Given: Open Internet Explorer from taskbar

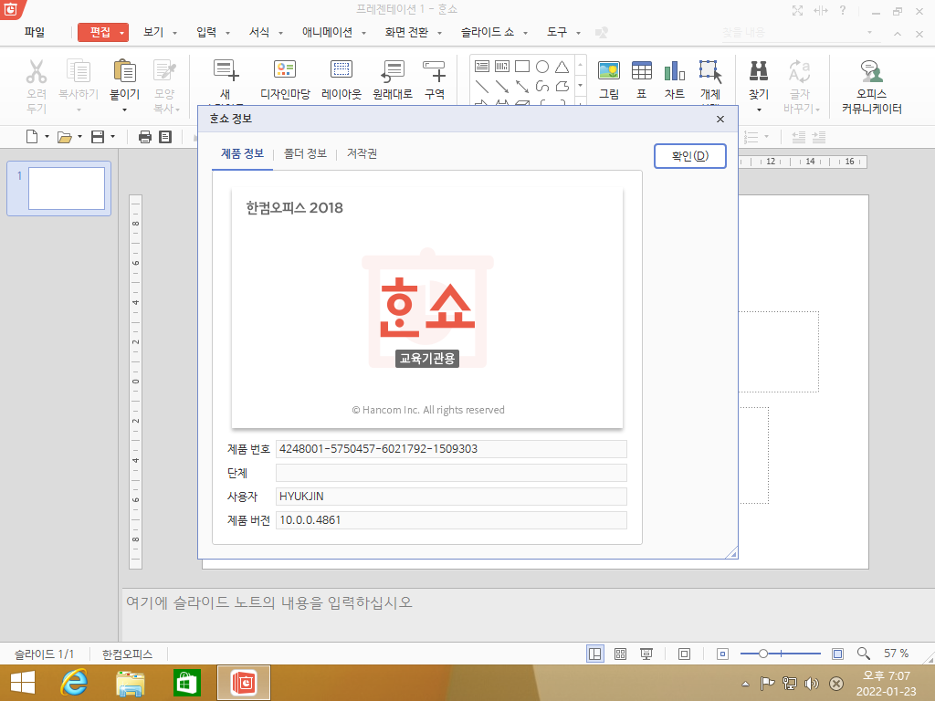Looking at the screenshot, I should (x=75, y=683).
